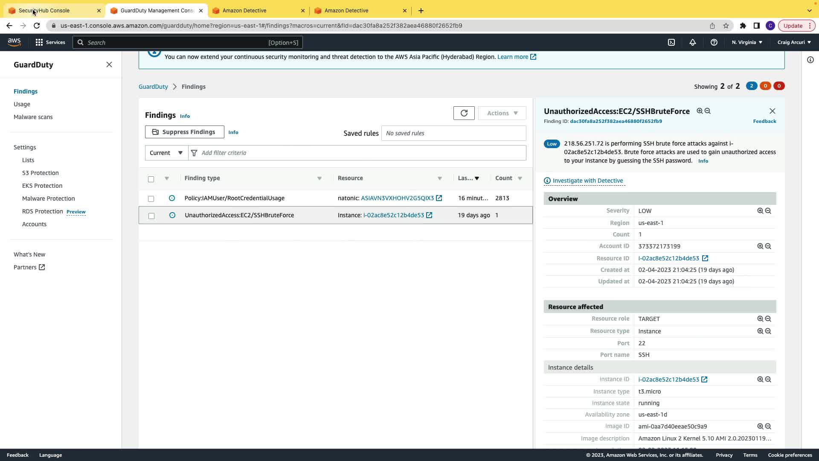Image resolution: width=819 pixels, height=461 pixels.
Task: Click zoom-out filter icon beside Account ID
Action: pos(768,246)
